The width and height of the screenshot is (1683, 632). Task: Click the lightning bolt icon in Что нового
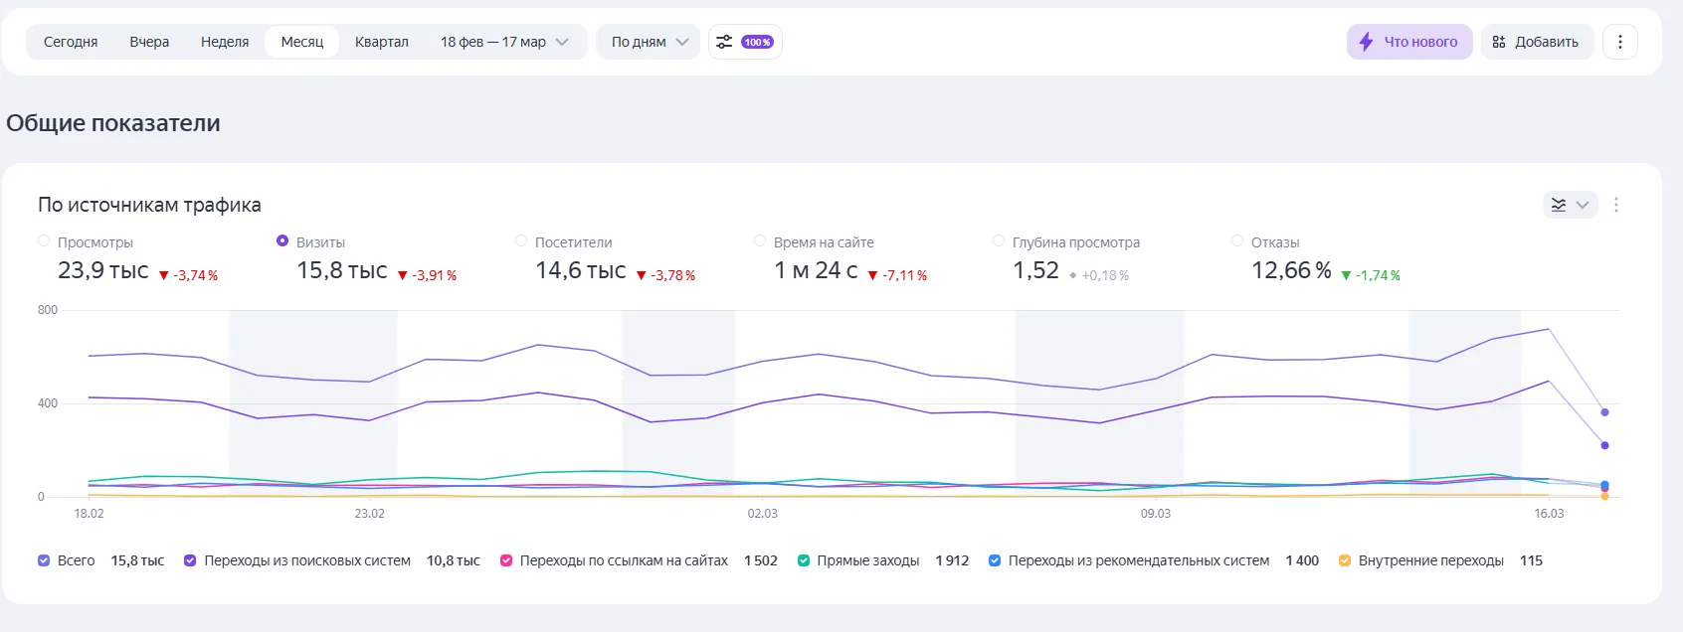pos(1366,42)
